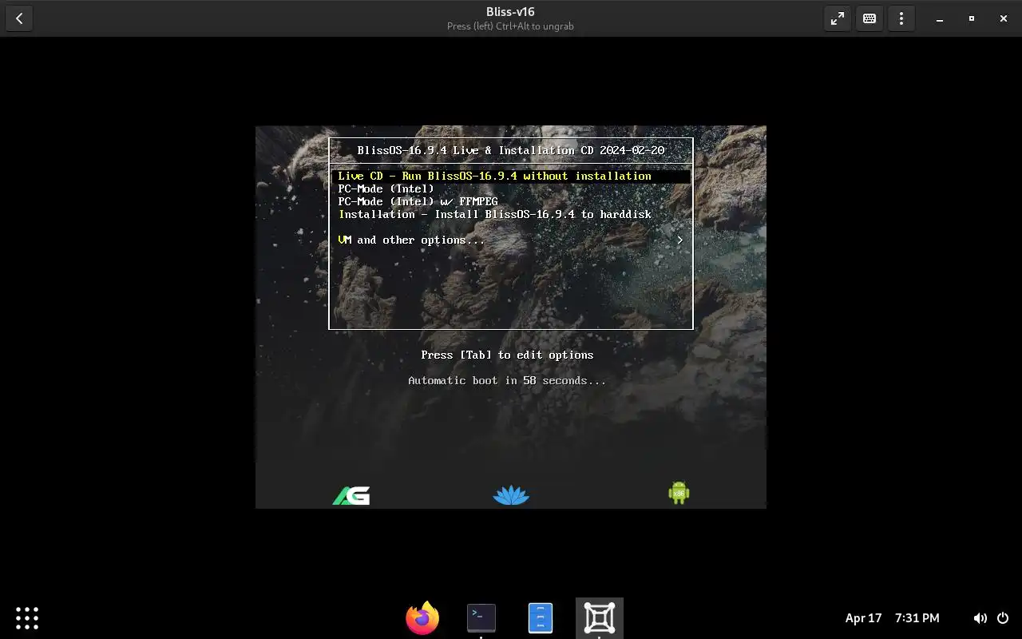This screenshot has height=639, width=1022.
Task: Open the power menu icon
Action: (1003, 617)
